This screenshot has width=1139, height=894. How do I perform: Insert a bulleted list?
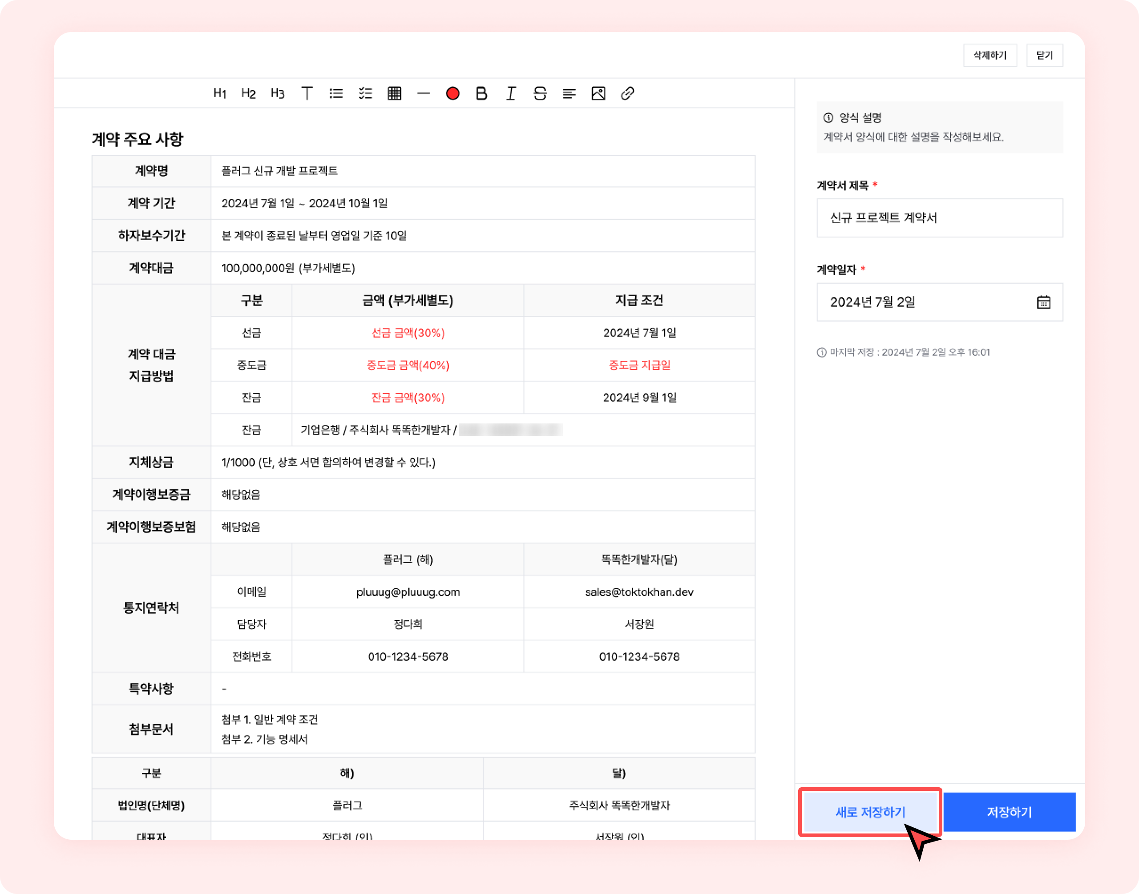coord(336,94)
